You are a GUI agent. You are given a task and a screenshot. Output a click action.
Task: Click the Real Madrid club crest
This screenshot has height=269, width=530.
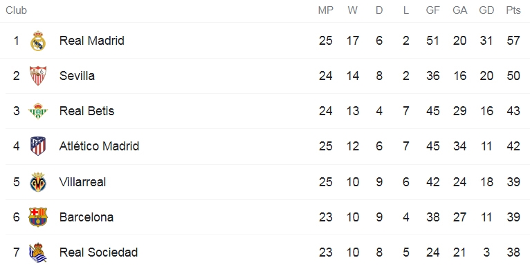[x=38, y=41]
